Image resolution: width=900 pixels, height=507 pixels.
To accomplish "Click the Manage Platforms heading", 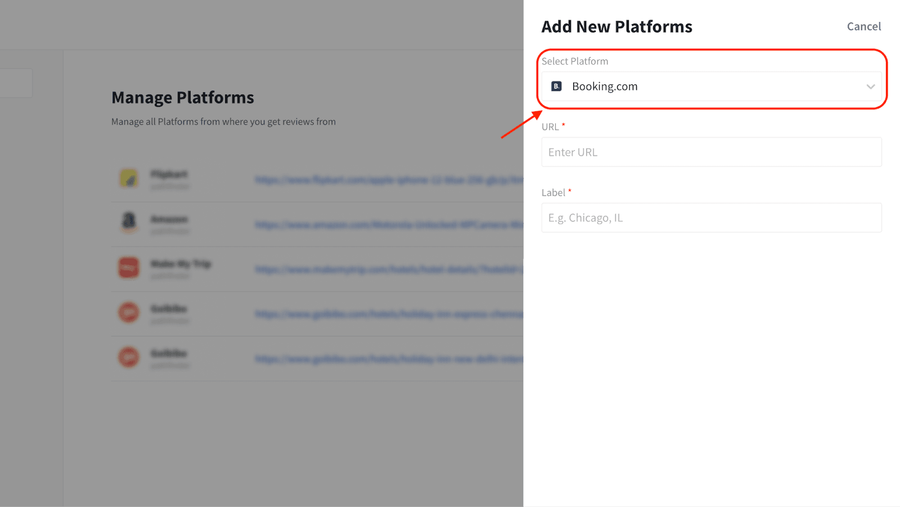I will 183,98.
